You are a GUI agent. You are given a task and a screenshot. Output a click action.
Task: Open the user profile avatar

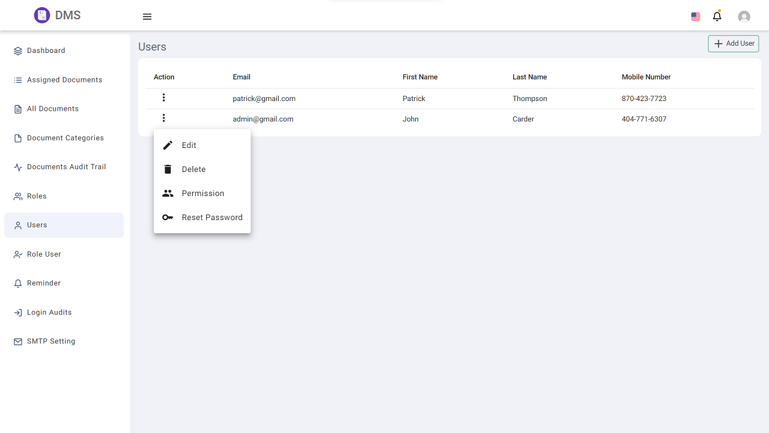744,17
